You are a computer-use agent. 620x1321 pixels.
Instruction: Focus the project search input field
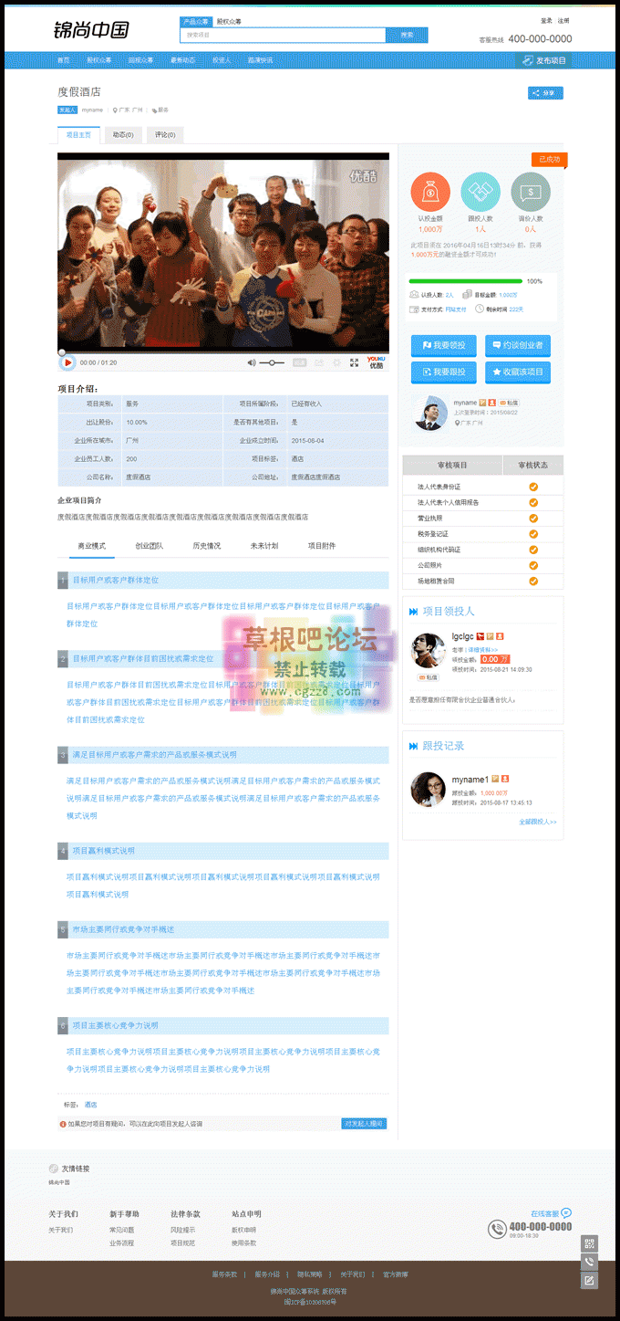tap(284, 35)
